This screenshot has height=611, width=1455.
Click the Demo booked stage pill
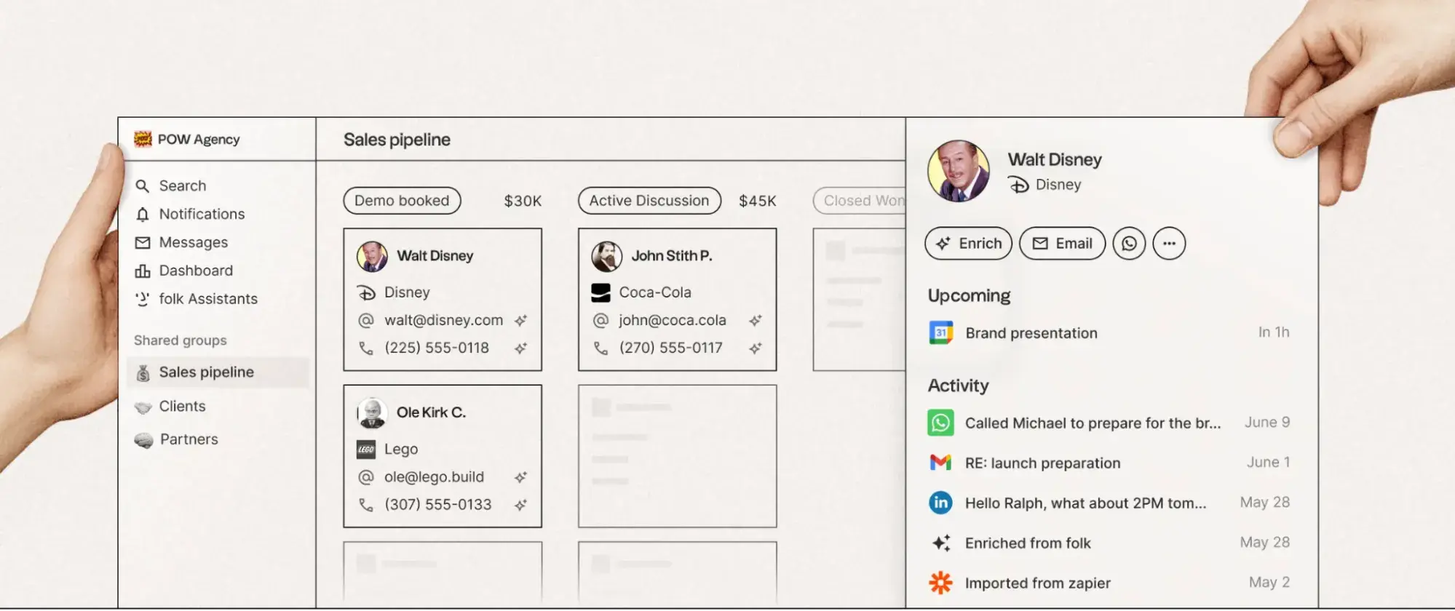coord(402,201)
